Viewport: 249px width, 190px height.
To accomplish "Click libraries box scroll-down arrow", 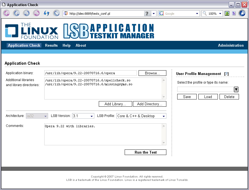I will pos(164,97).
